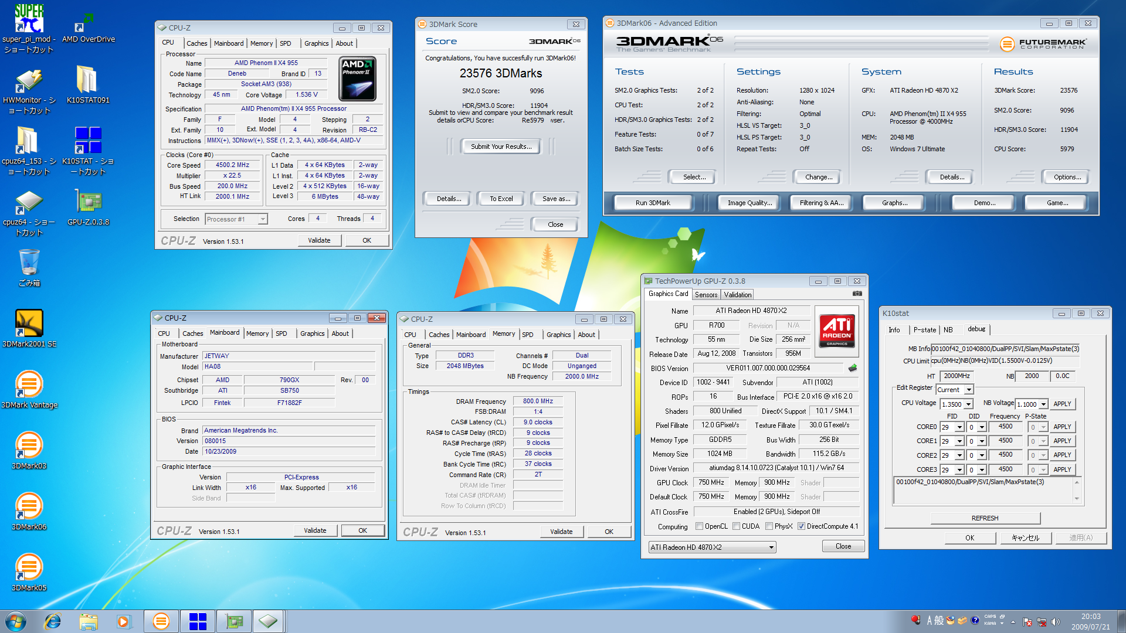Switch to Sensors tab in GPU-Z

coord(706,295)
